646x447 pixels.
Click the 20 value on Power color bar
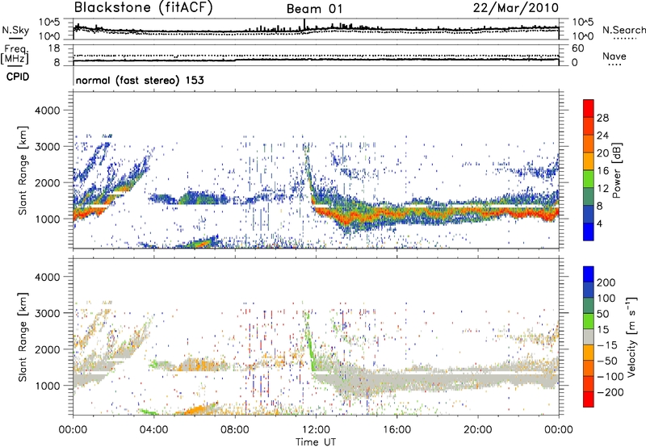tap(602, 153)
